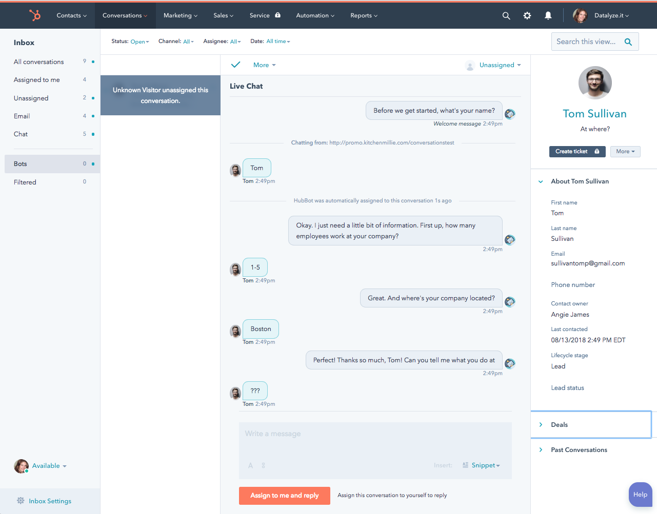Expand the Past Conversations section

click(x=579, y=450)
